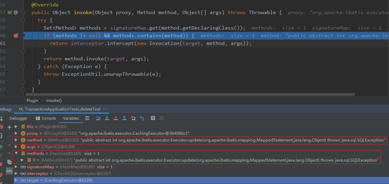Click the New Watch plus icon
This screenshot has width=389, height=184.
9,127
